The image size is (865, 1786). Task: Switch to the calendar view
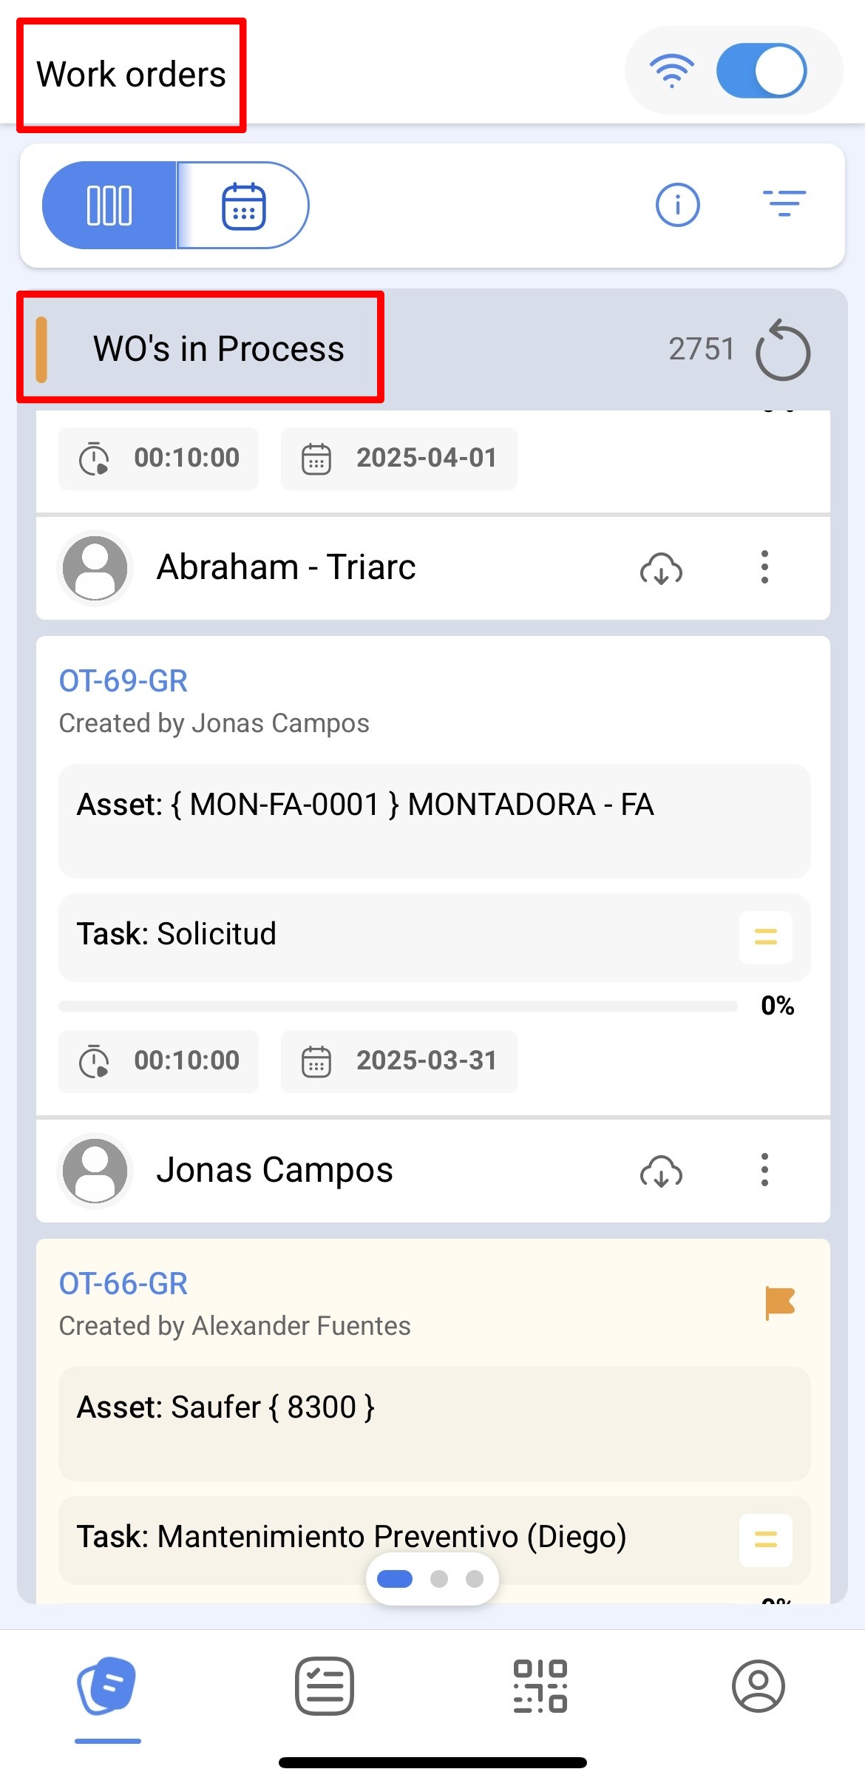243,205
